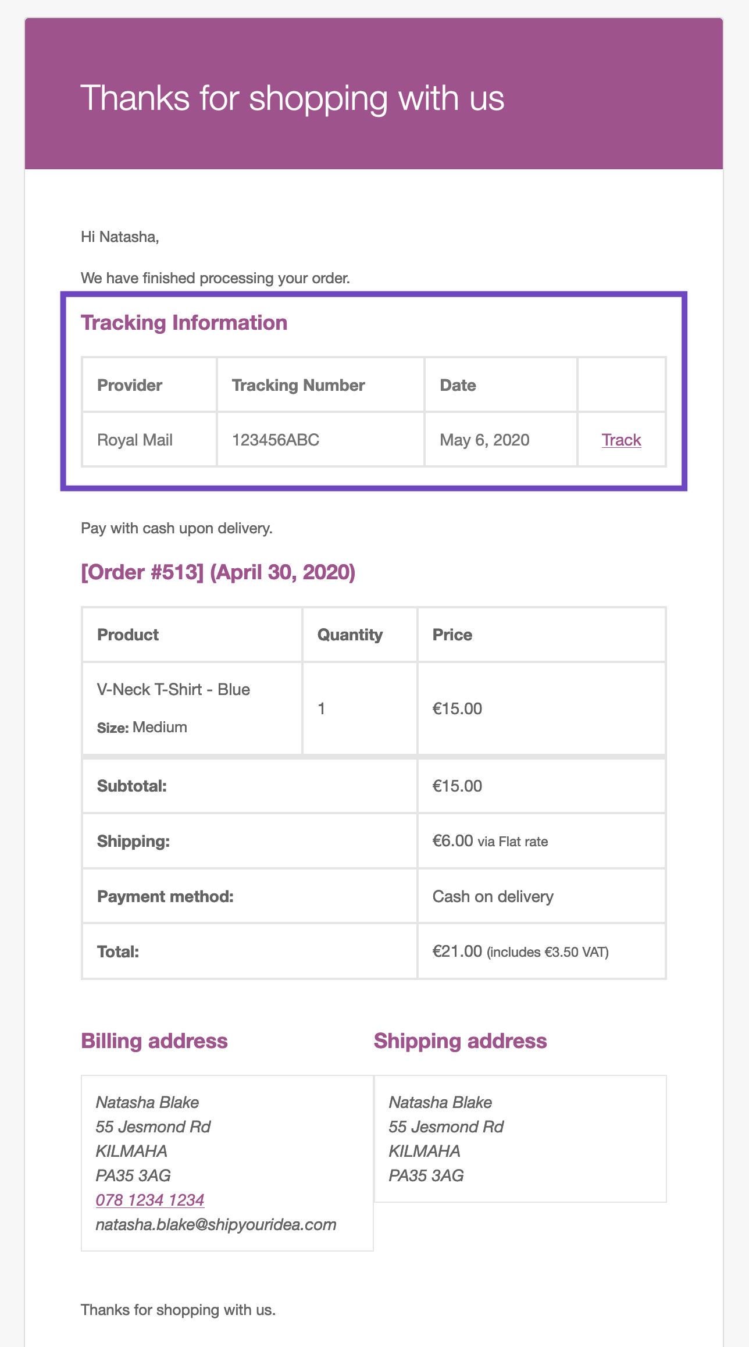
Task: Click the Tracking Information heading
Action: 184,323
